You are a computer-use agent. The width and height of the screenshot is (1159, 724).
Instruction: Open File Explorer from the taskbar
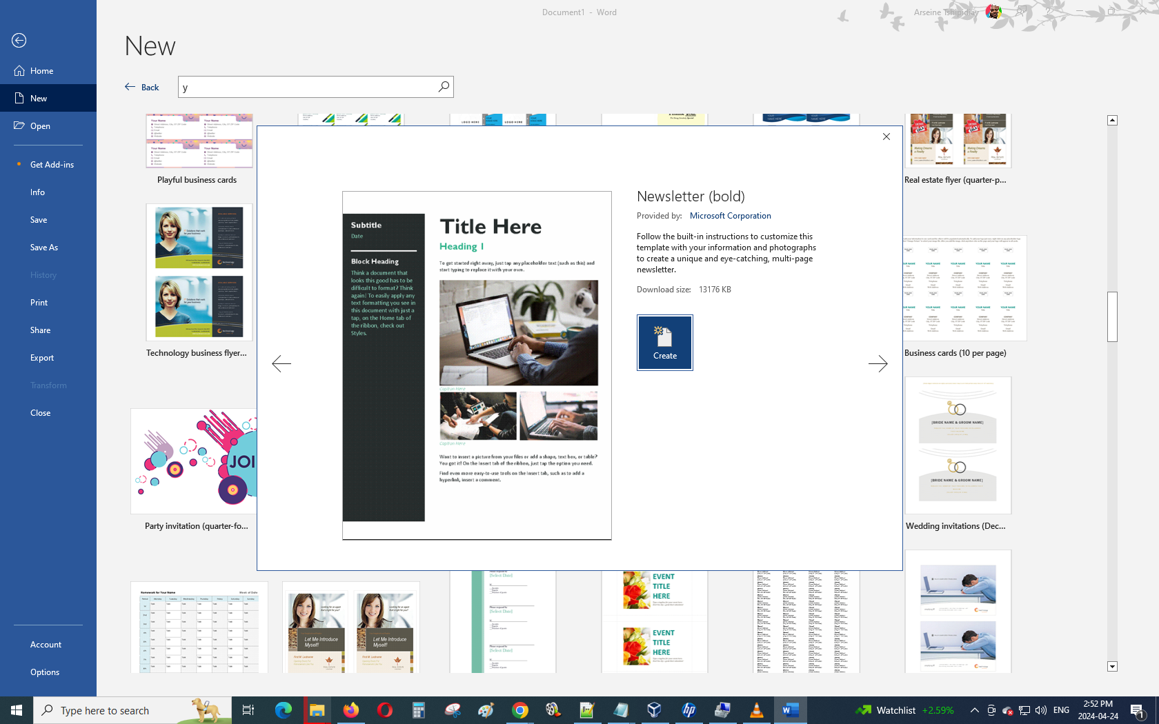(317, 710)
